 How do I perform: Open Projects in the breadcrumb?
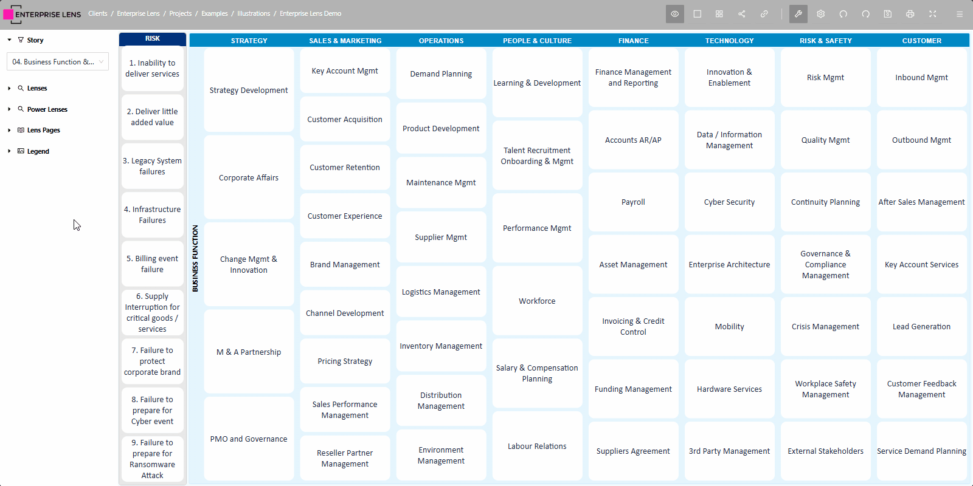pyautogui.click(x=180, y=13)
